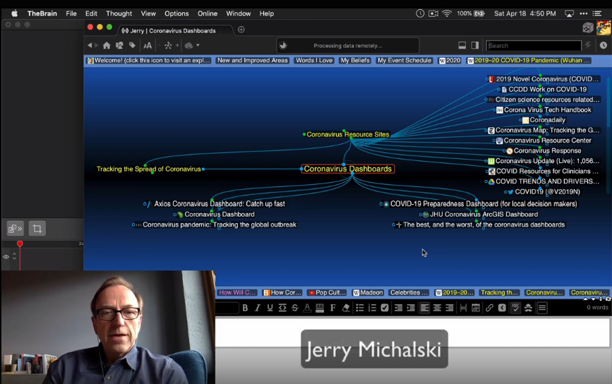Click the red timeline playhead
Image resolution: width=612 pixels, height=384 pixels.
[x=20, y=244]
